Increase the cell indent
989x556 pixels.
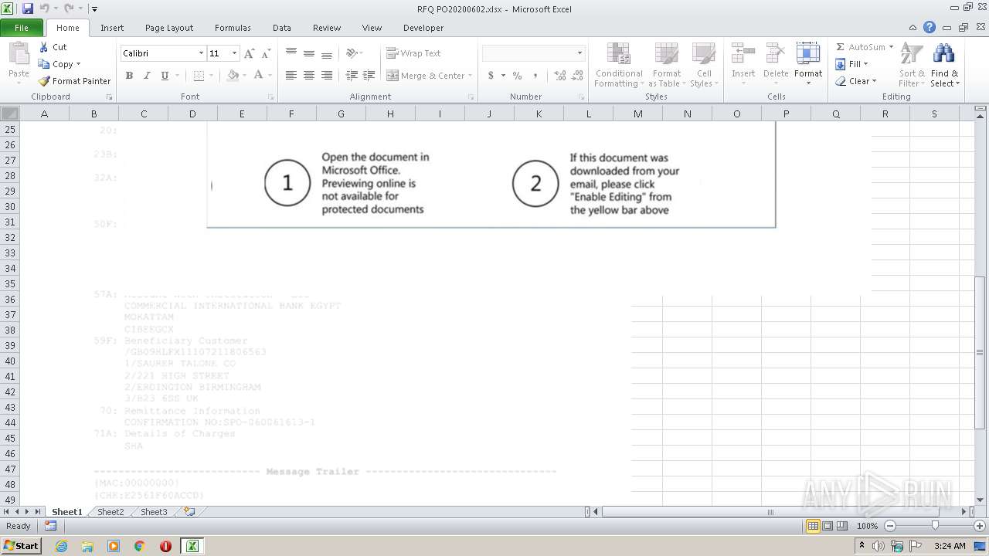[x=369, y=76]
